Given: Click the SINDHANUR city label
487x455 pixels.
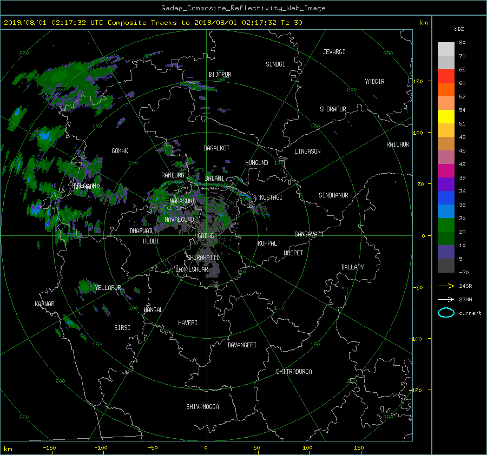Looking at the screenshot, I should click(x=333, y=195).
